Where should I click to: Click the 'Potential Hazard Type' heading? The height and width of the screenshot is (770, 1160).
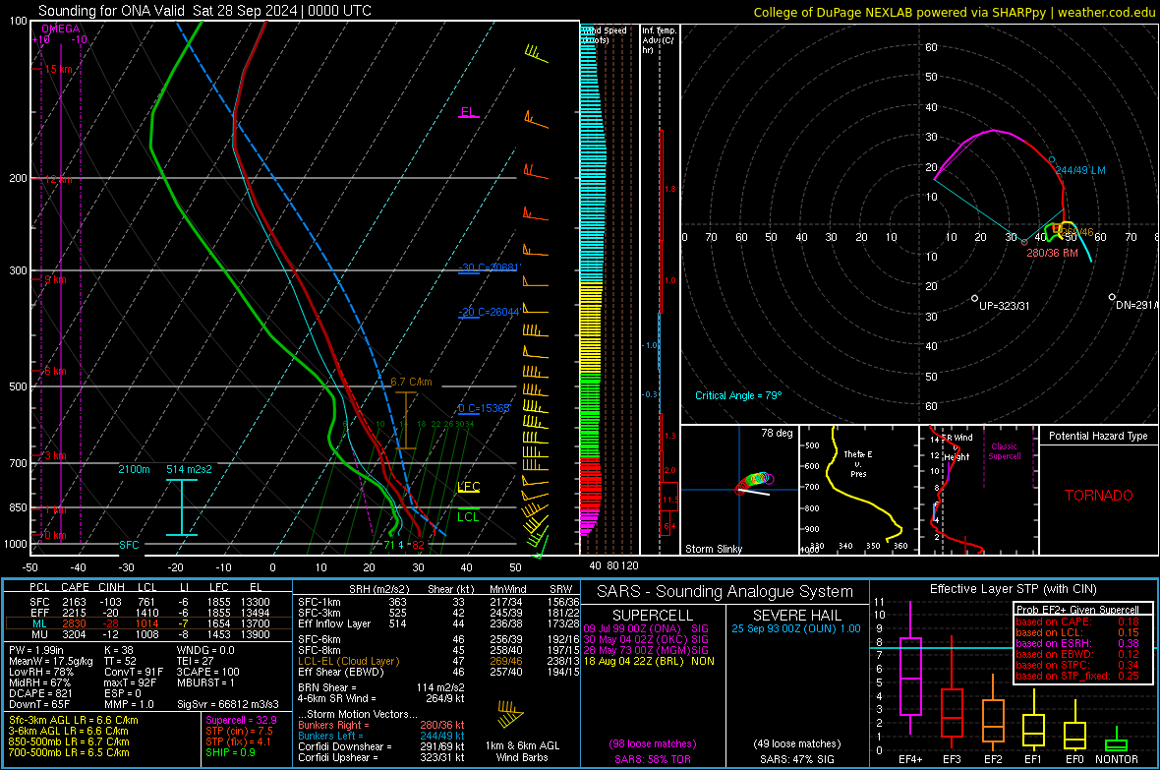click(x=1098, y=436)
